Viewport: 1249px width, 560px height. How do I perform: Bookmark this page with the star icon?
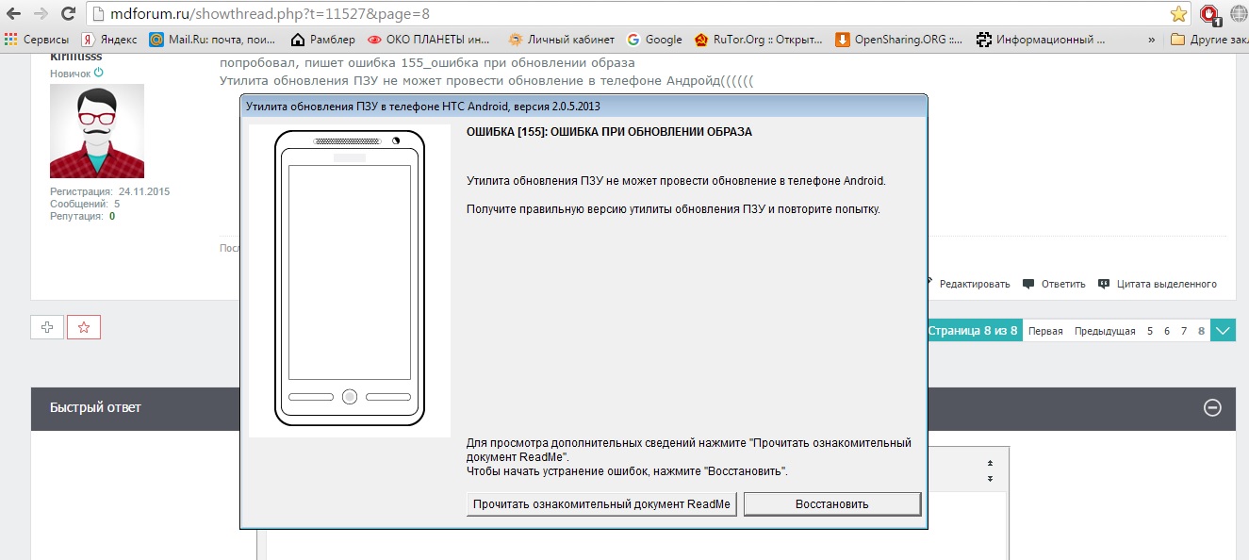click(1178, 14)
